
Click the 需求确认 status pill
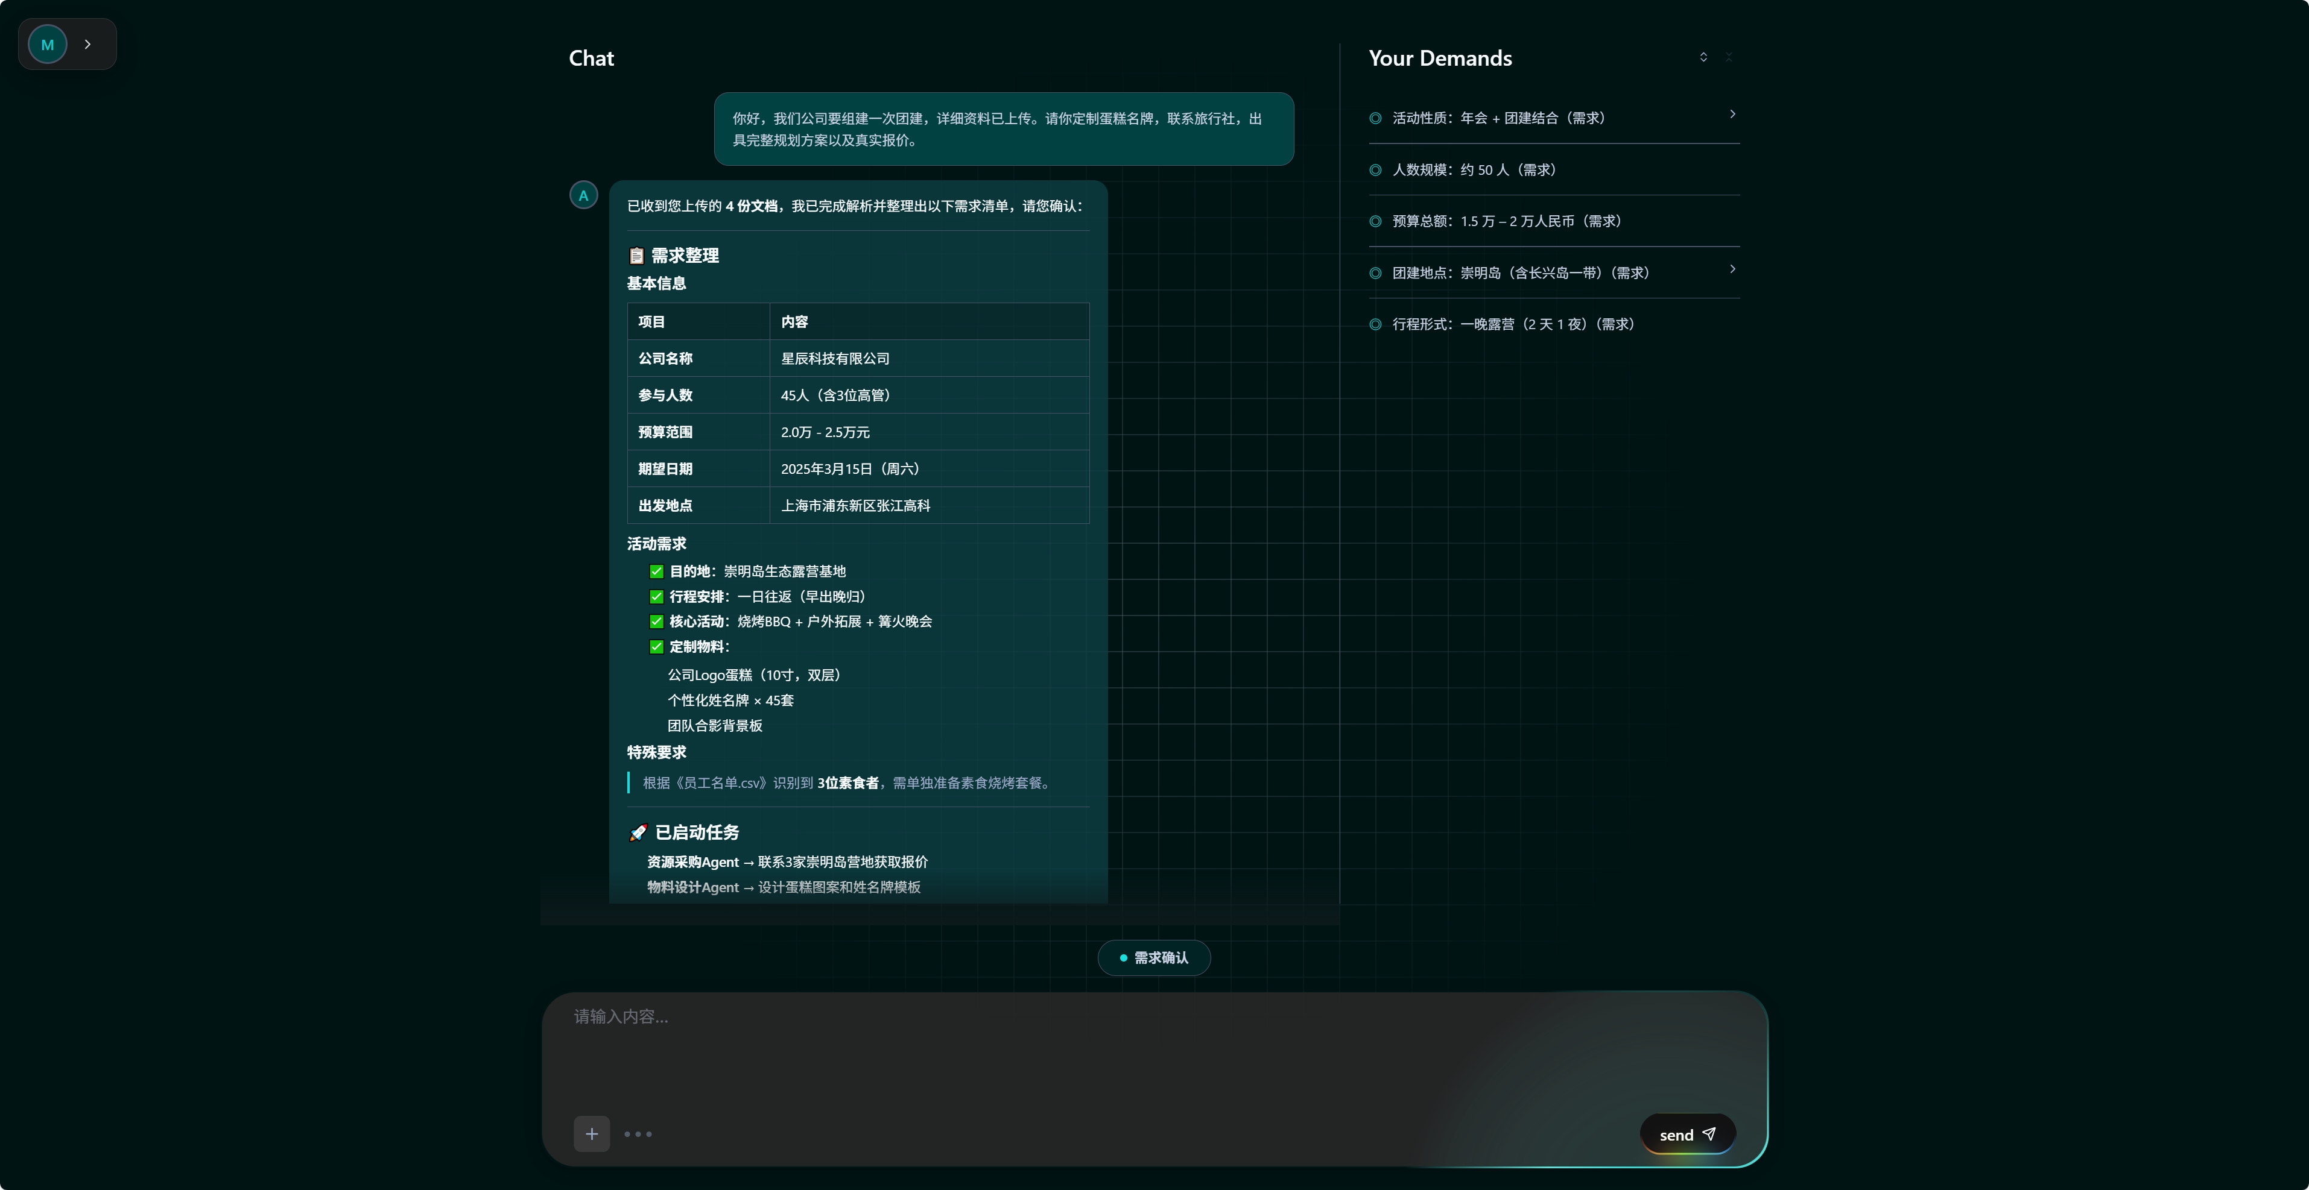tap(1154, 958)
